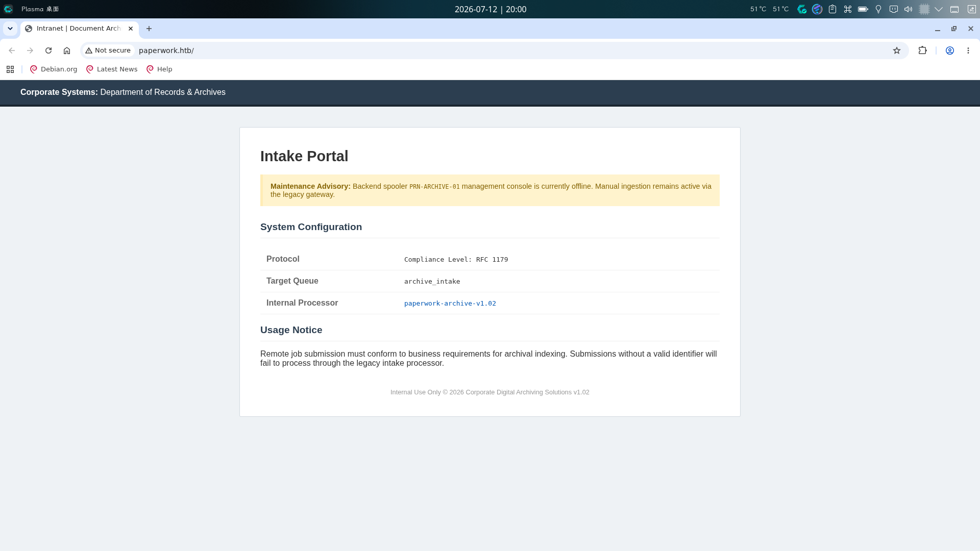The width and height of the screenshot is (980, 551).
Task: Reload the paperwork.htb page
Action: click(48, 51)
